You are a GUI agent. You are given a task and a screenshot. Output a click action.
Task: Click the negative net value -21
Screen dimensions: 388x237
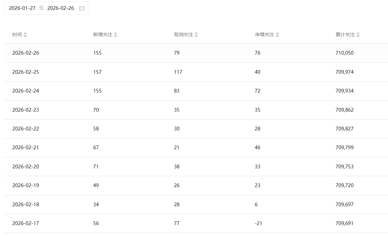pyautogui.click(x=258, y=223)
